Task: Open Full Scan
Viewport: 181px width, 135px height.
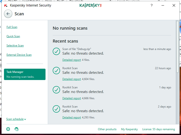Action: 12,27
